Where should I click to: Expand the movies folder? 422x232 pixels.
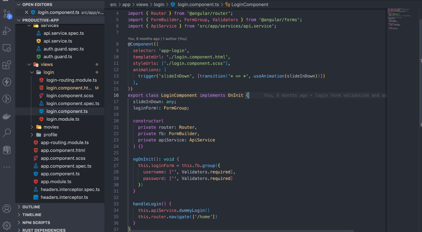(x=32, y=127)
